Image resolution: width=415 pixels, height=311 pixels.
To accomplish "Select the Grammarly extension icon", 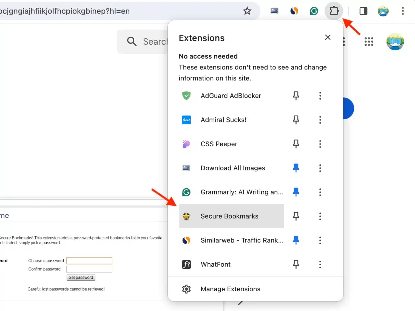I will (x=186, y=192).
